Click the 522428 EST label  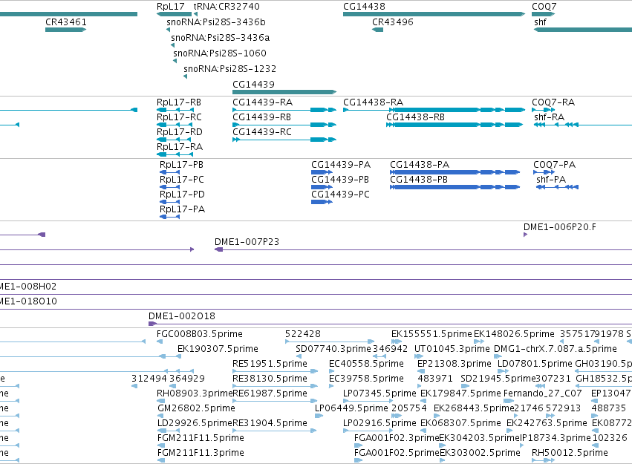[x=303, y=334]
